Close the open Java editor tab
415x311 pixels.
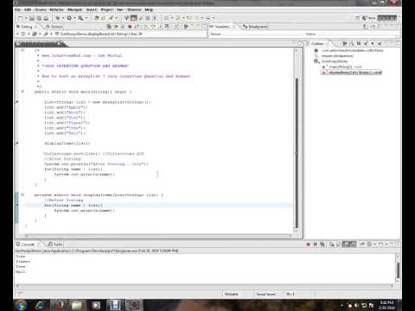click(60, 43)
